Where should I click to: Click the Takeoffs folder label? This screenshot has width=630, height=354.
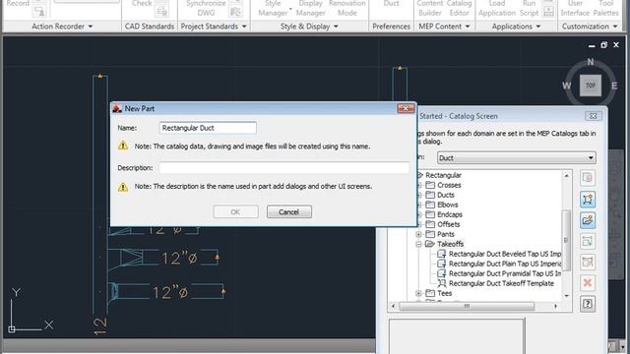(x=451, y=244)
